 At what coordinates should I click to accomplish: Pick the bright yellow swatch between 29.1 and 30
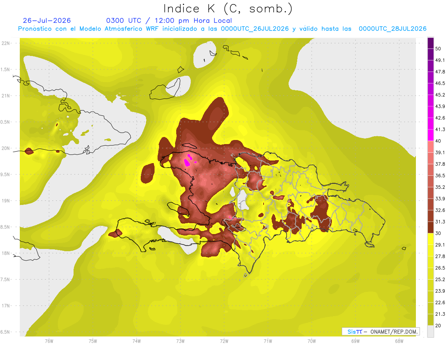pos(430,239)
